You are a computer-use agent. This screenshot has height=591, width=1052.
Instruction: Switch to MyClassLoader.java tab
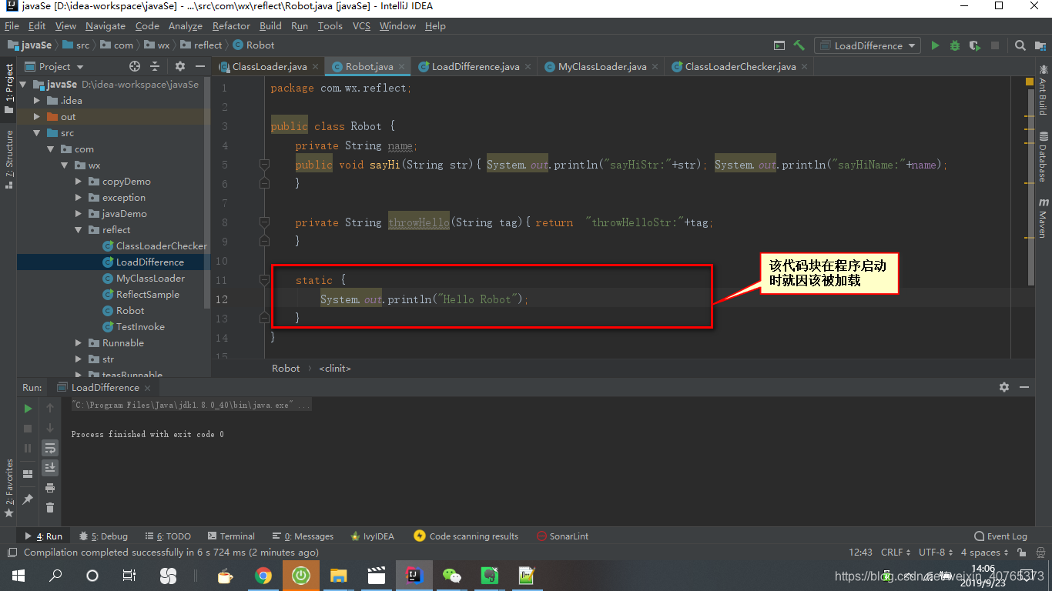[x=602, y=66]
